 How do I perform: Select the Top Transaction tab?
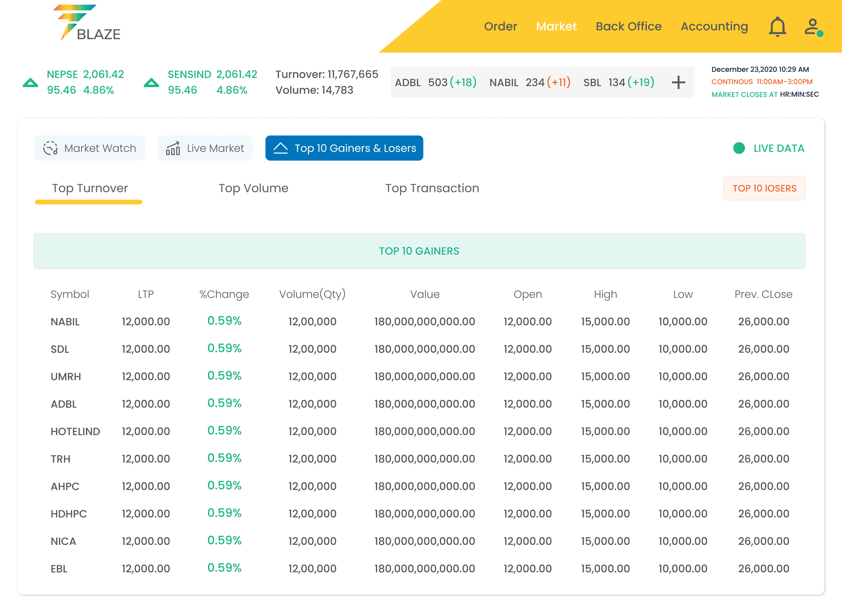[432, 188]
